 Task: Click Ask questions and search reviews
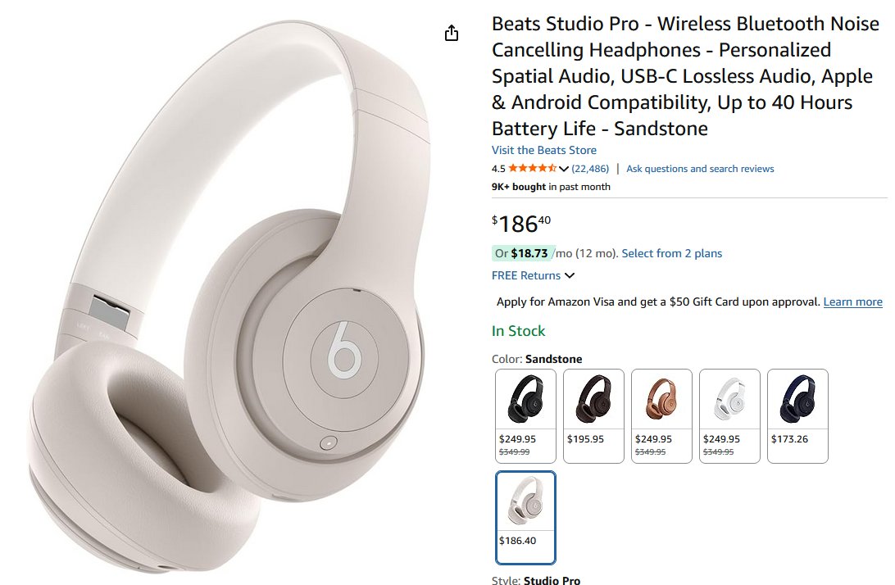pos(700,169)
